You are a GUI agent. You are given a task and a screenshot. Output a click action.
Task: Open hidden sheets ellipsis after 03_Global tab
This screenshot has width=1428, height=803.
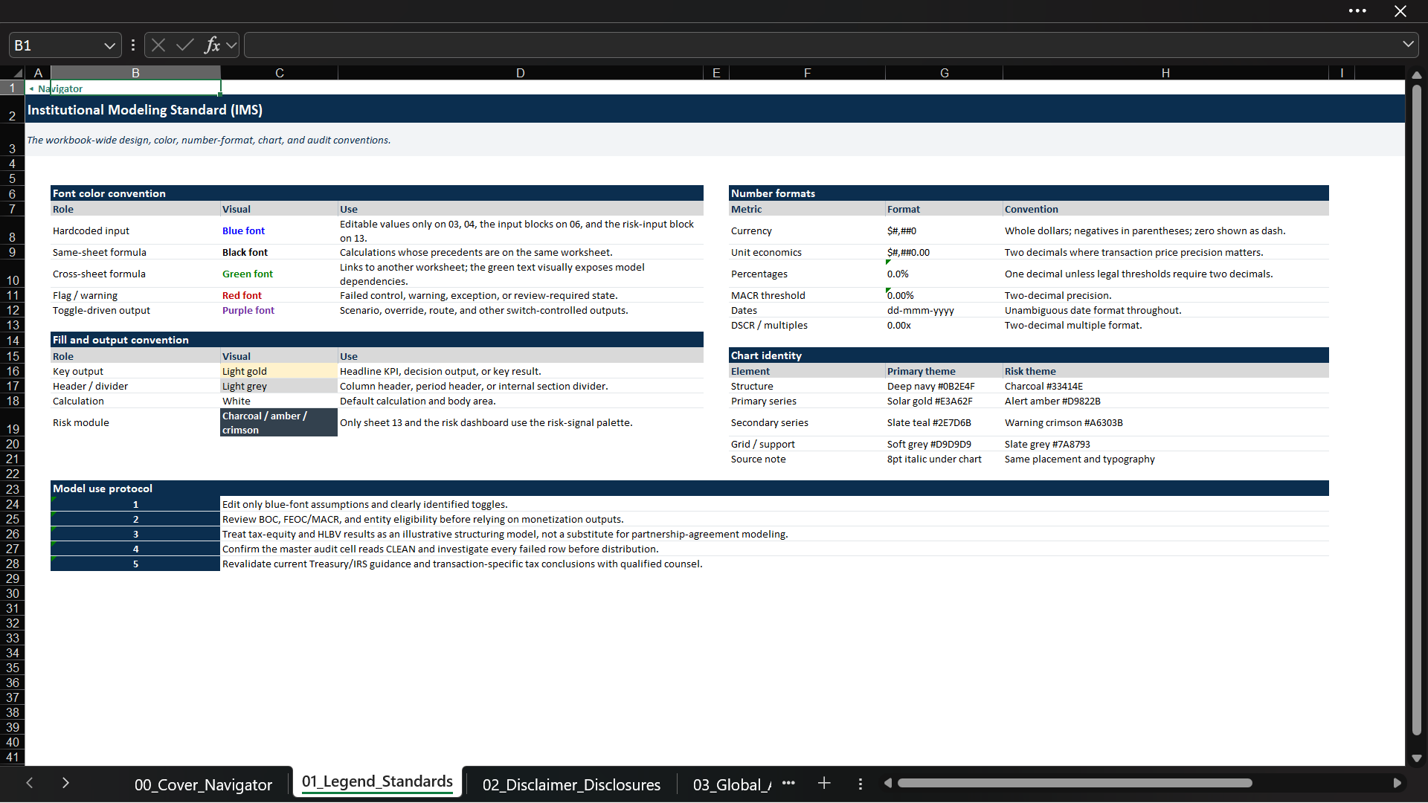click(789, 783)
